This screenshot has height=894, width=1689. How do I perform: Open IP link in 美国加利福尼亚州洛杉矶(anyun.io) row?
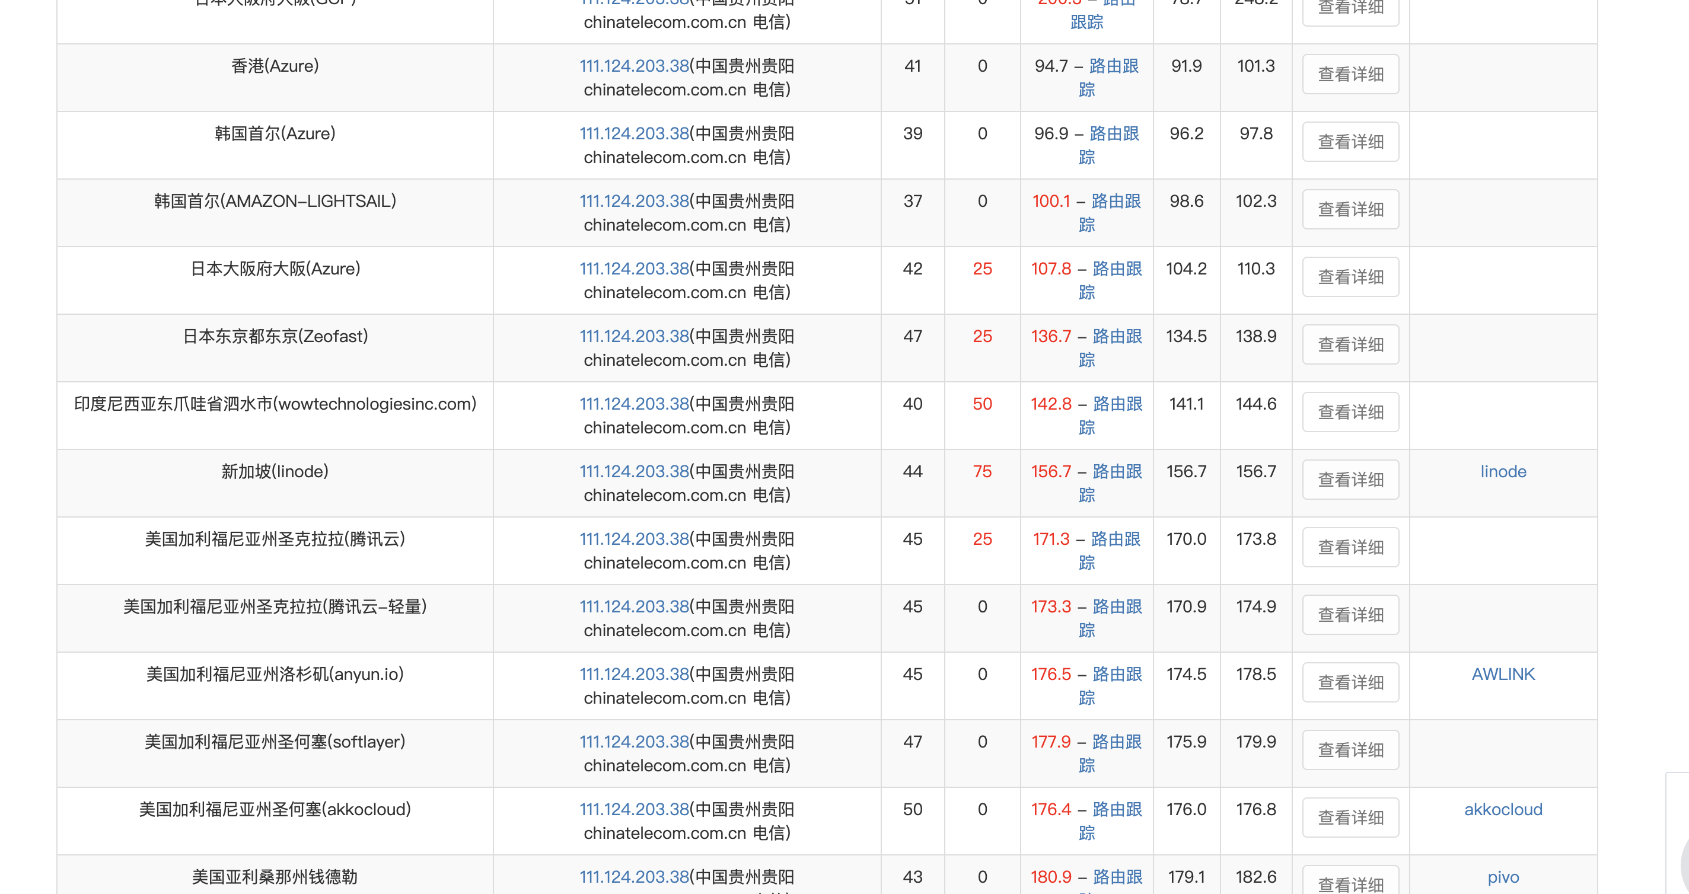[633, 674]
